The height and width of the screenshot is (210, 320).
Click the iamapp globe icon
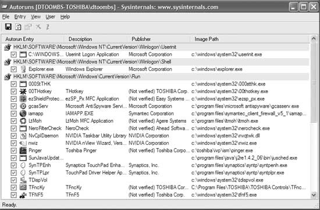[23, 113]
